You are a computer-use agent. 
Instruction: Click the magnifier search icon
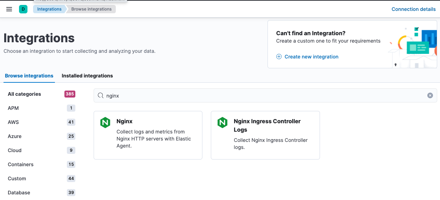tap(100, 95)
